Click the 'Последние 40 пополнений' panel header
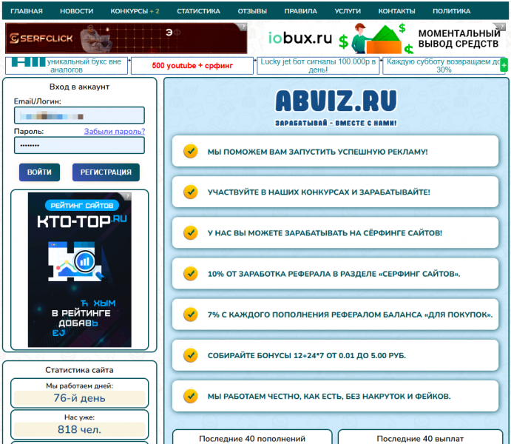The height and width of the screenshot is (444, 511). click(252, 439)
